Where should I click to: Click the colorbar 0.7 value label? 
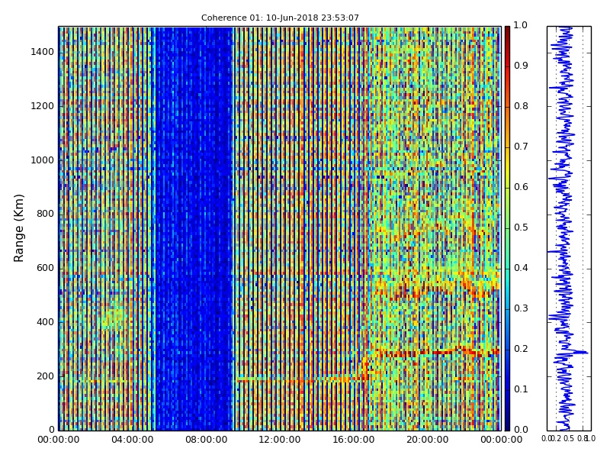click(521, 147)
